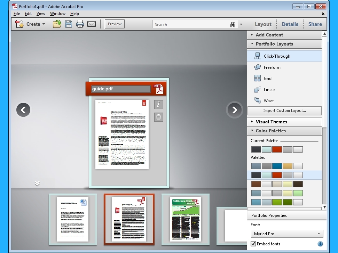The width and height of the screenshot is (338, 253).
Task: Open the Window menu
Action: [57, 14]
